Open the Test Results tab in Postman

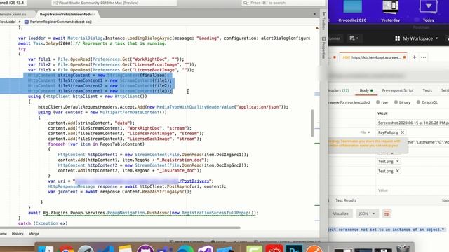[346, 200]
